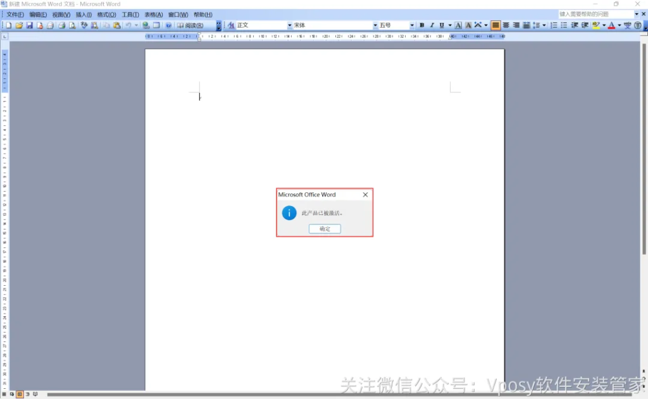Start a numbered list
The image size is (648, 399).
coord(554,25)
